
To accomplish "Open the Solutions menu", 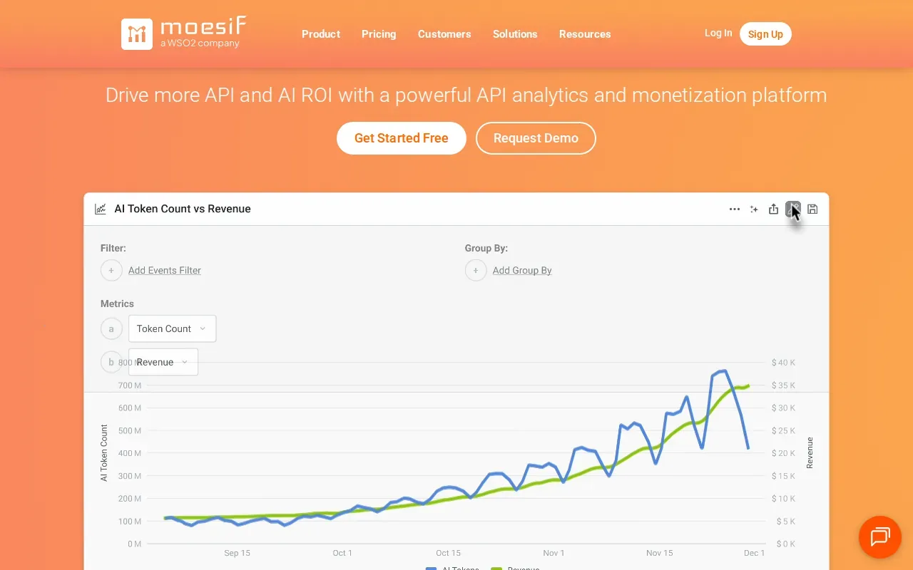I will (x=515, y=33).
